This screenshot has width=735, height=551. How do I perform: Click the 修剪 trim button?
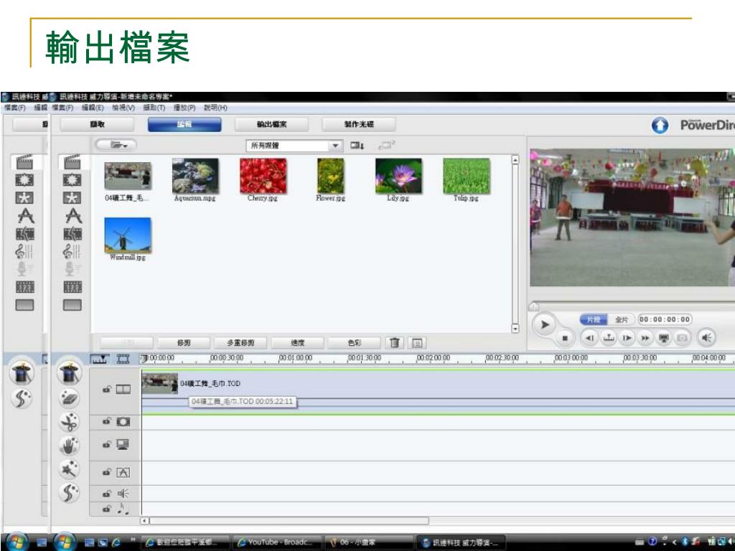pos(184,343)
